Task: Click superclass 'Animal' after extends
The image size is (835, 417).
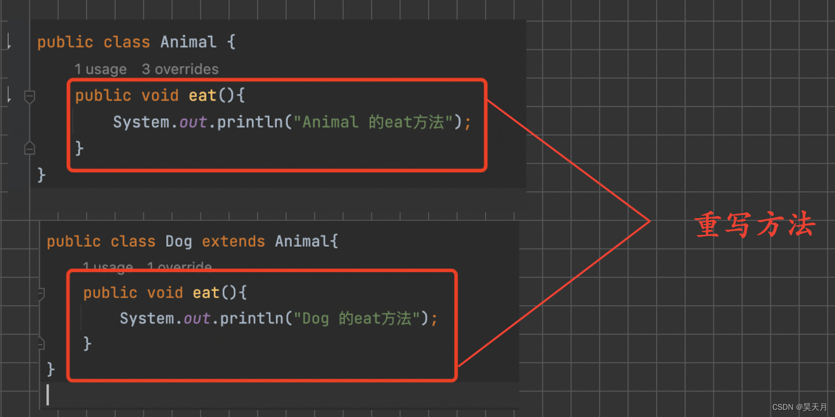Action: 302,241
